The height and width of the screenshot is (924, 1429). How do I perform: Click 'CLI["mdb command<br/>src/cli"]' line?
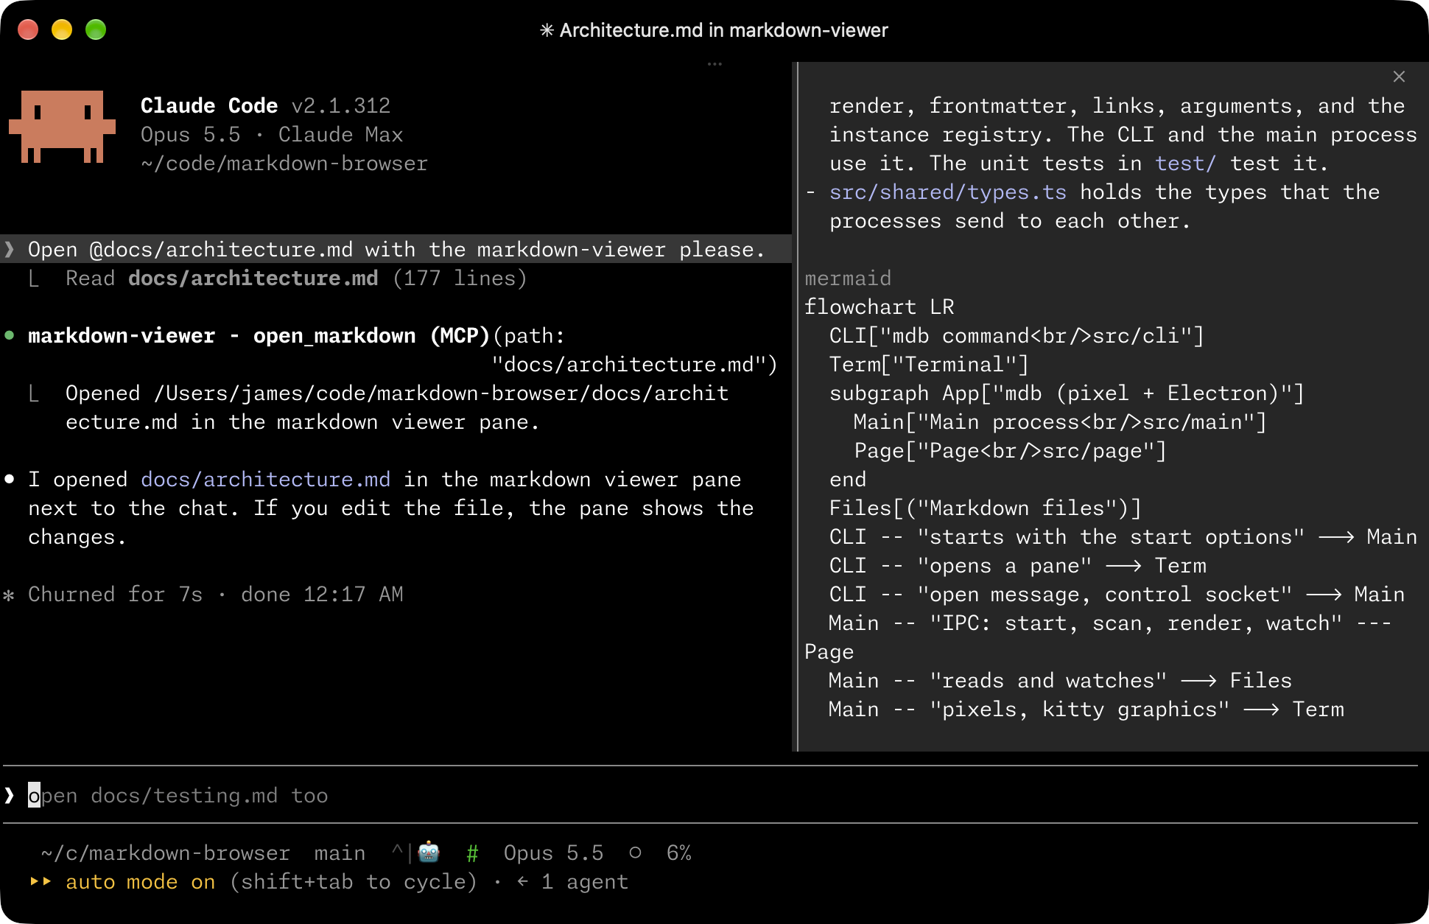click(x=1017, y=335)
